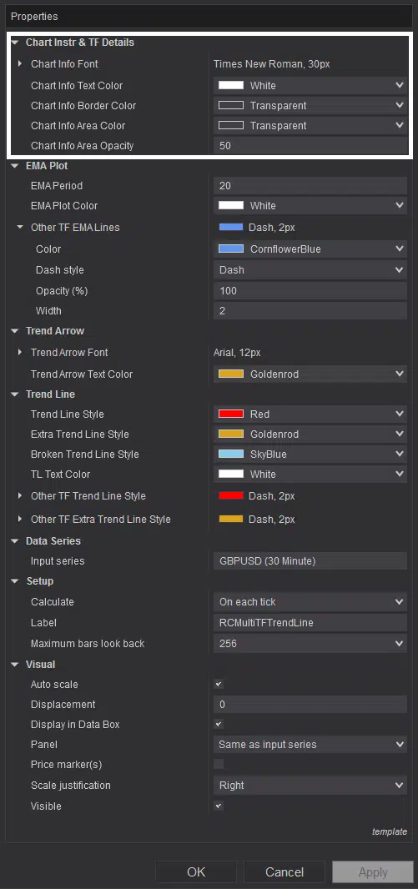Expand Other TF Trend Line Style

tap(20, 496)
